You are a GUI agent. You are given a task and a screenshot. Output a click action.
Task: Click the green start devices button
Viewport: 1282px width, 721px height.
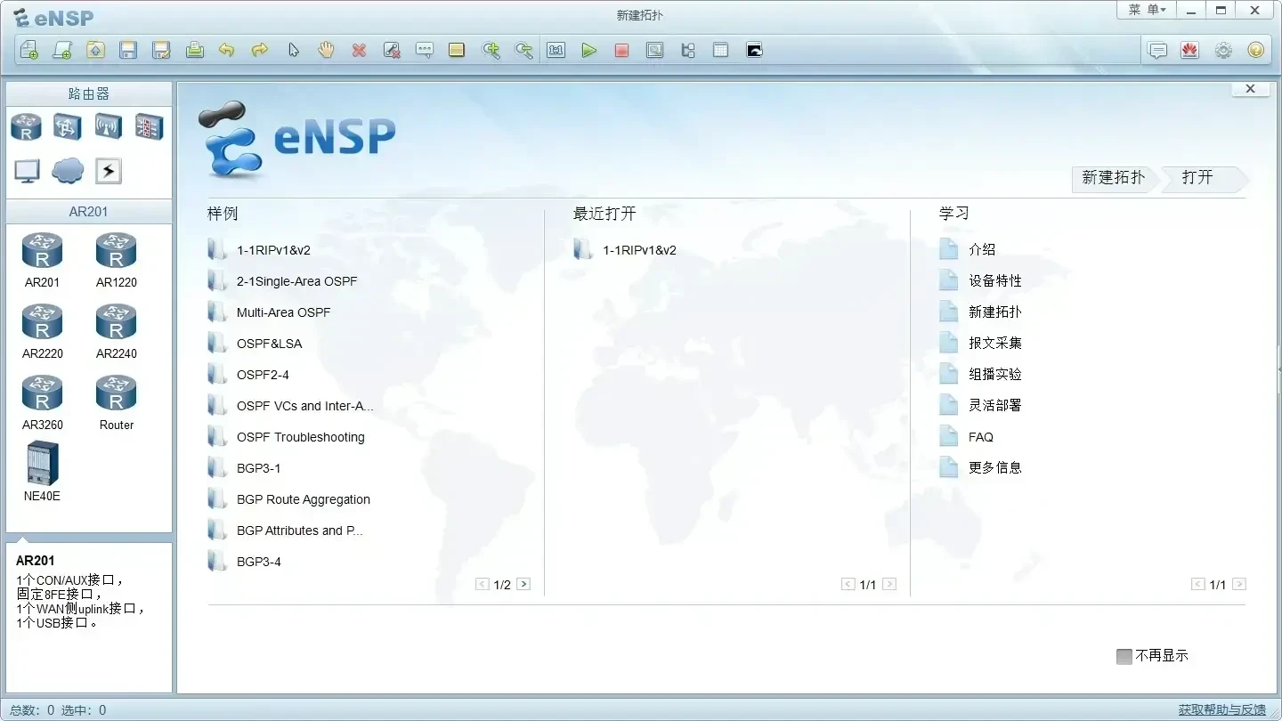point(588,50)
